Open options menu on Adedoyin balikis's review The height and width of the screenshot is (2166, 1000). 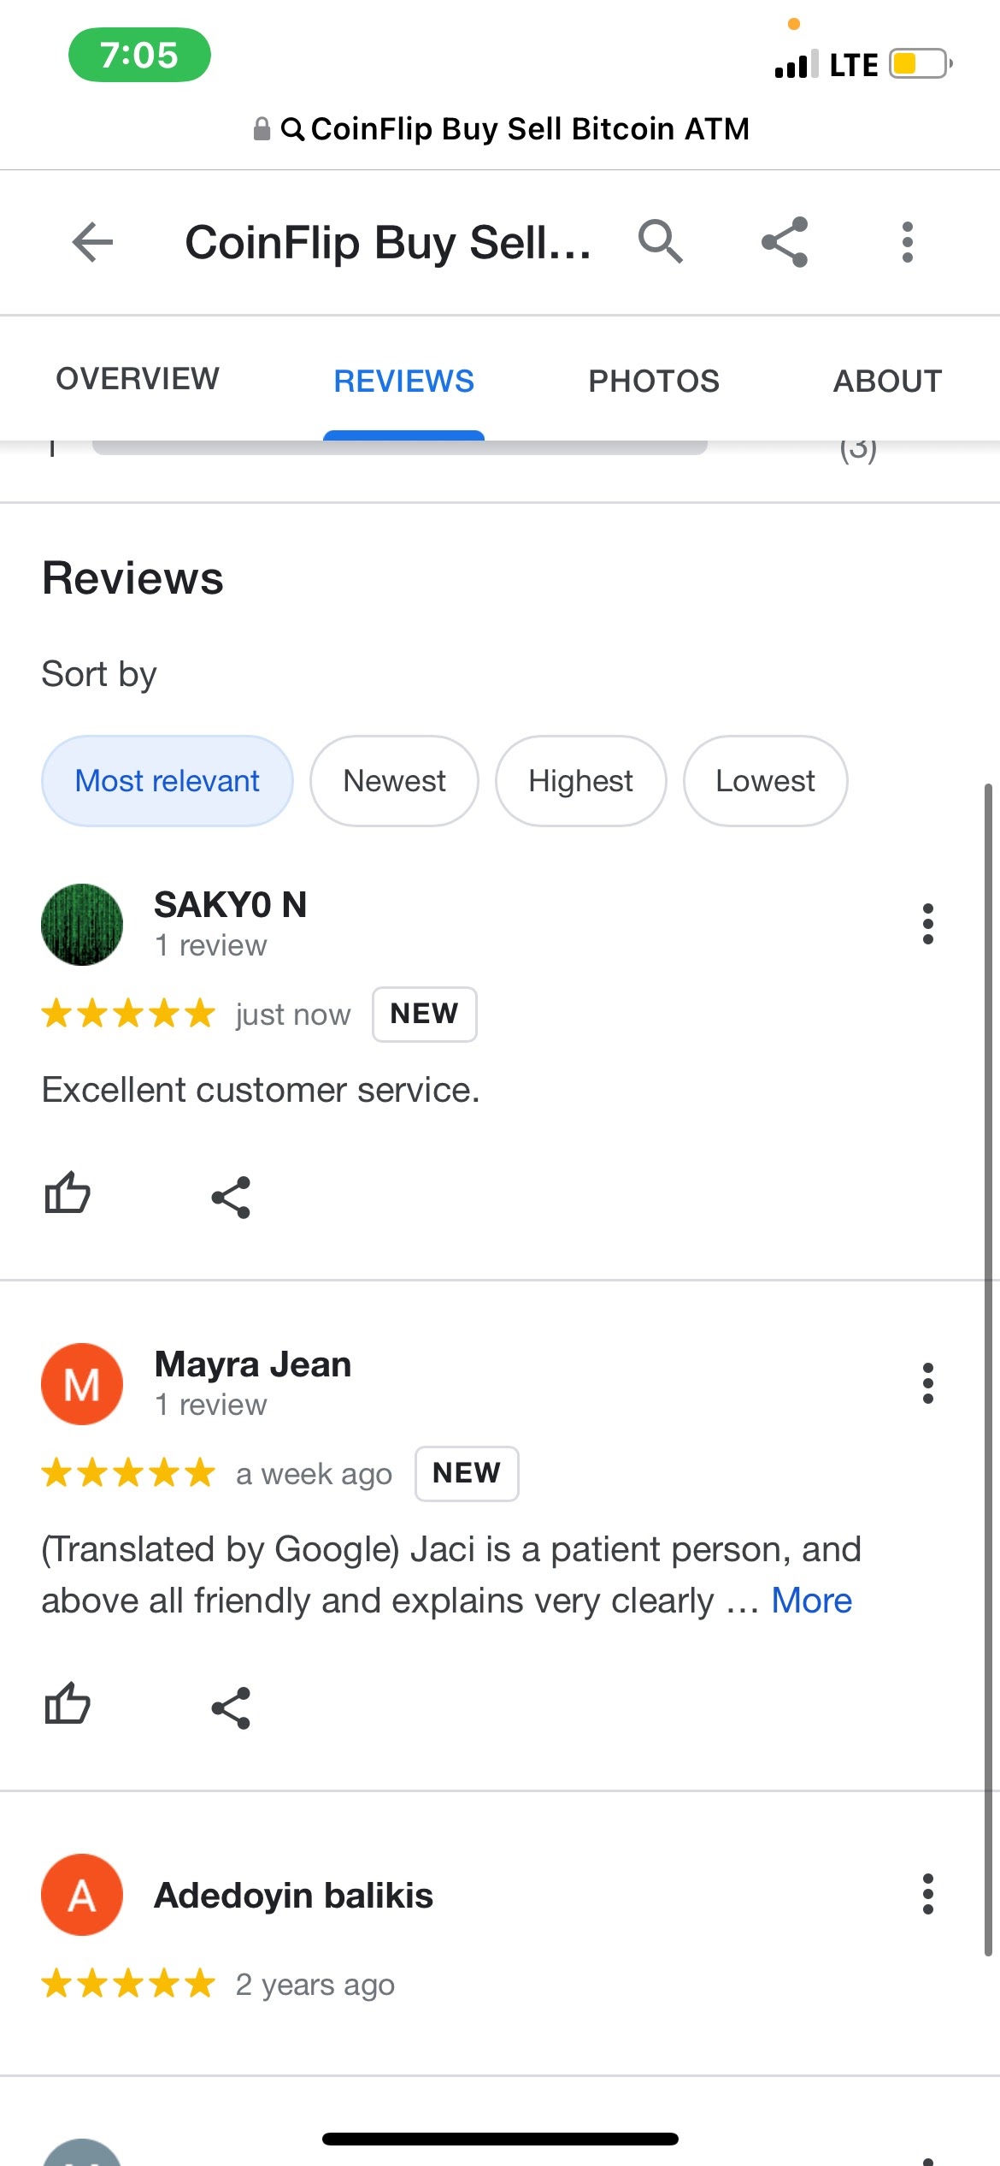pyautogui.click(x=928, y=1896)
